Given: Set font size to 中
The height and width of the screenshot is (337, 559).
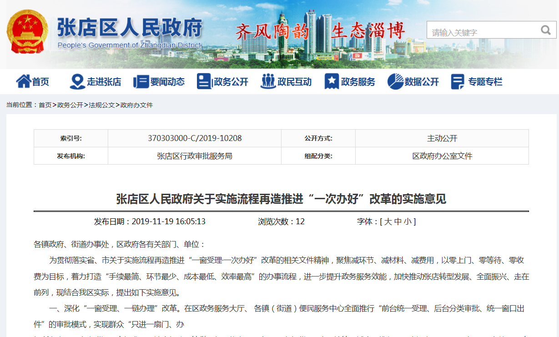Looking at the screenshot, I should point(398,221).
